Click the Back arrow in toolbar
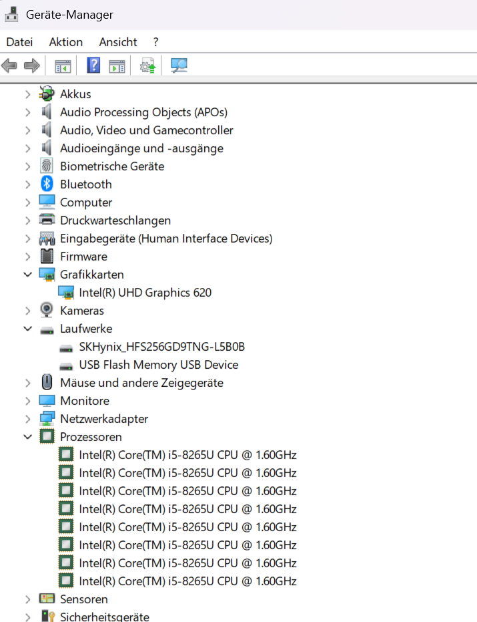The image size is (477, 622). (9, 65)
